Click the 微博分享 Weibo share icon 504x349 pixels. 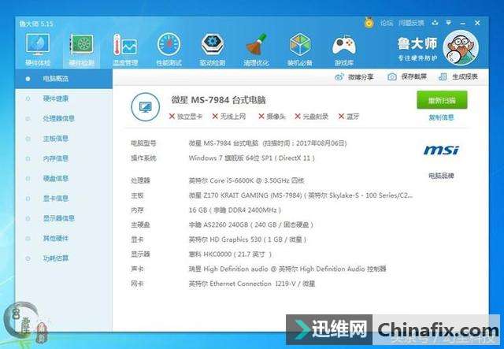(x=339, y=77)
